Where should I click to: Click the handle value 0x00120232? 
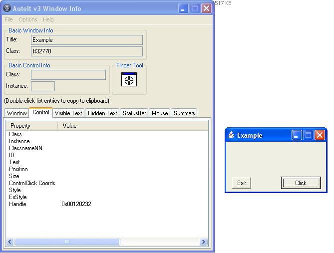click(76, 204)
